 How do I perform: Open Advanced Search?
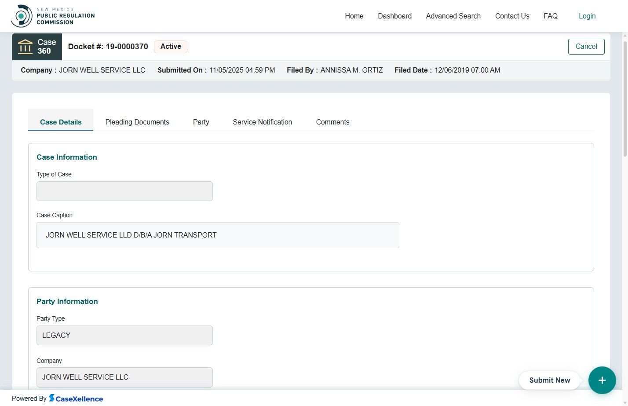453,16
